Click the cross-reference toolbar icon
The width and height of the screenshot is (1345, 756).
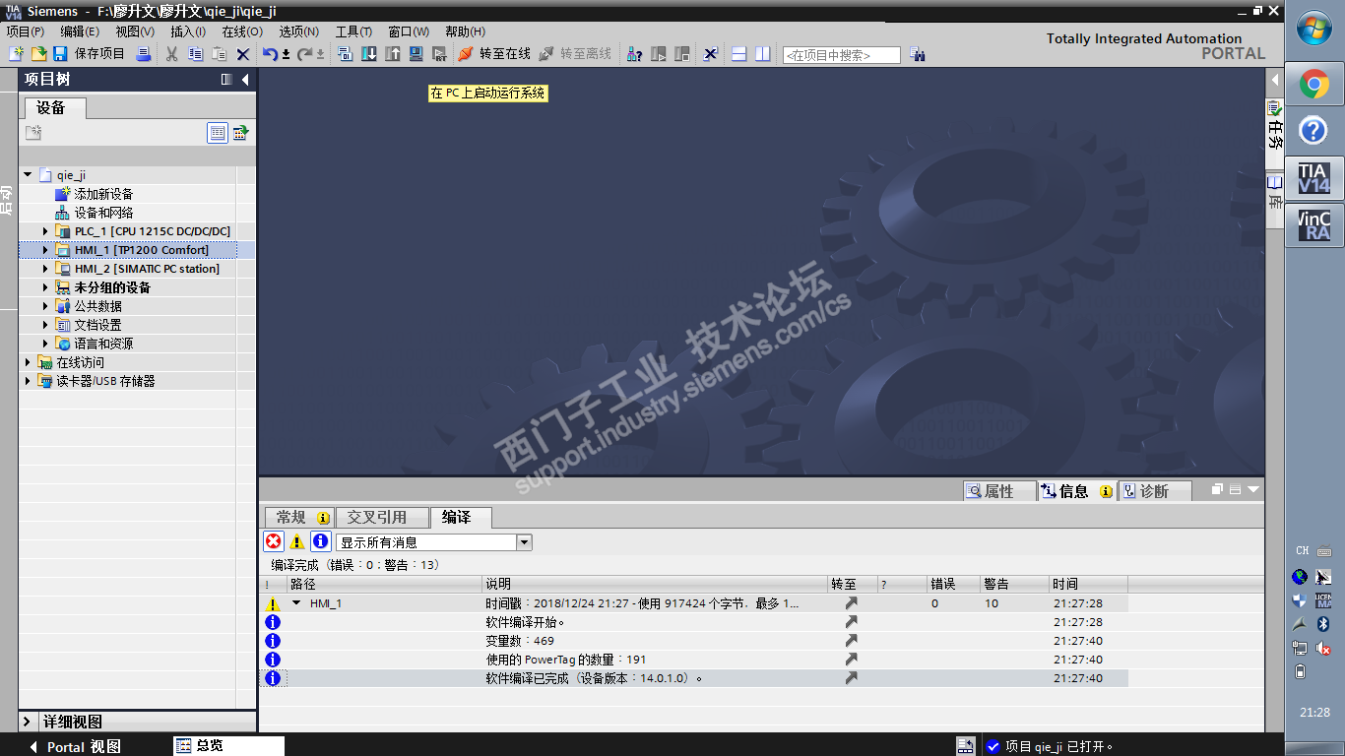coord(710,54)
